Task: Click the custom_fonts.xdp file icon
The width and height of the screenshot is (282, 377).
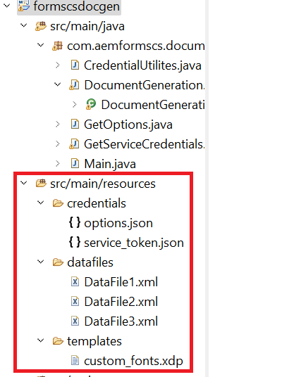Action: tap(75, 361)
